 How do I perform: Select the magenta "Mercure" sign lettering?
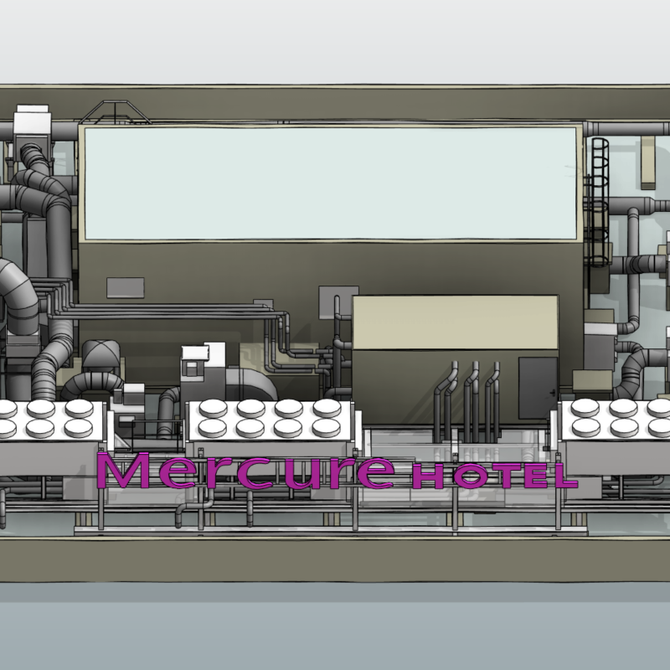[x=245, y=471]
